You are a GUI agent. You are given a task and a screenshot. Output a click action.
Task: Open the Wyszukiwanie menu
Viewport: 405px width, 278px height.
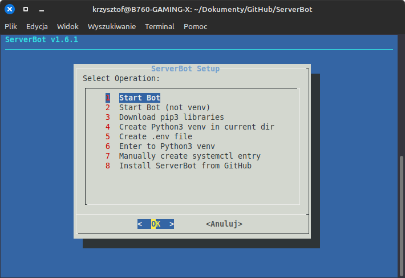tap(112, 27)
